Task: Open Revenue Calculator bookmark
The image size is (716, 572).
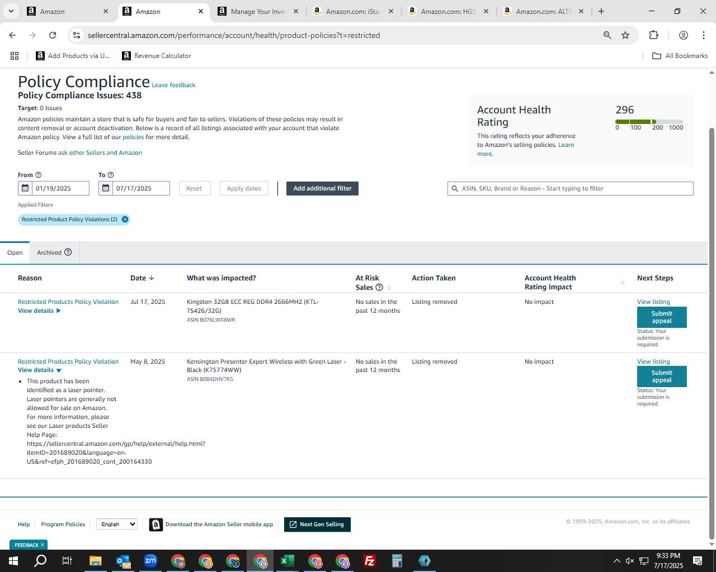Action: [157, 56]
